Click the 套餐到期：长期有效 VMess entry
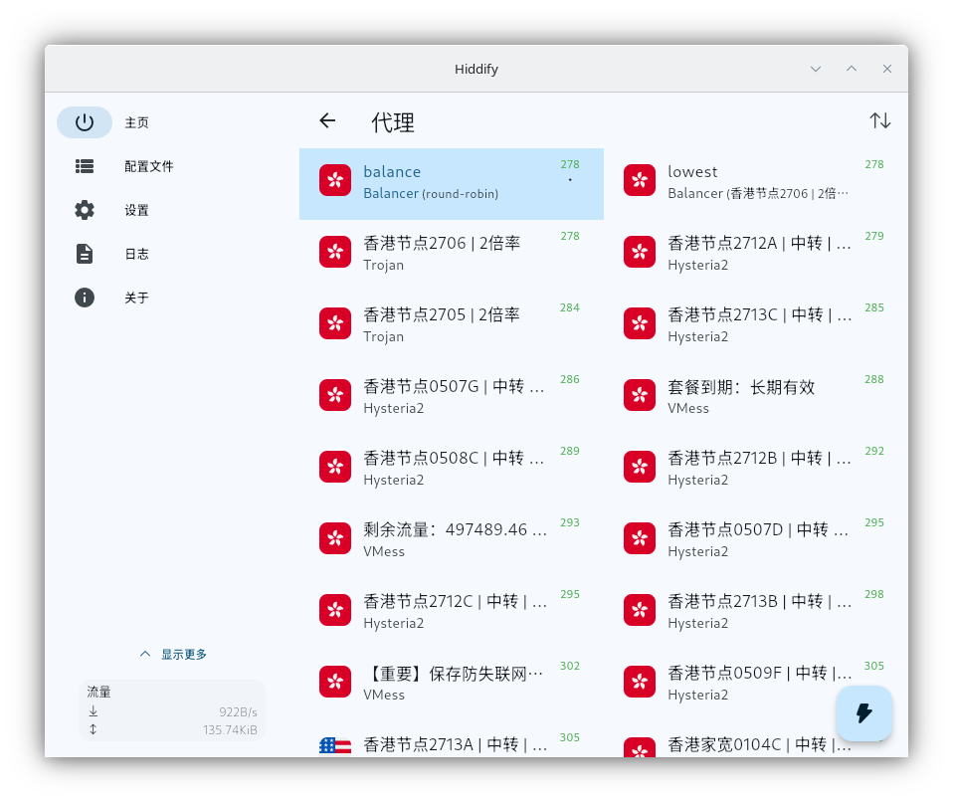The height and width of the screenshot is (802, 953). tap(755, 396)
